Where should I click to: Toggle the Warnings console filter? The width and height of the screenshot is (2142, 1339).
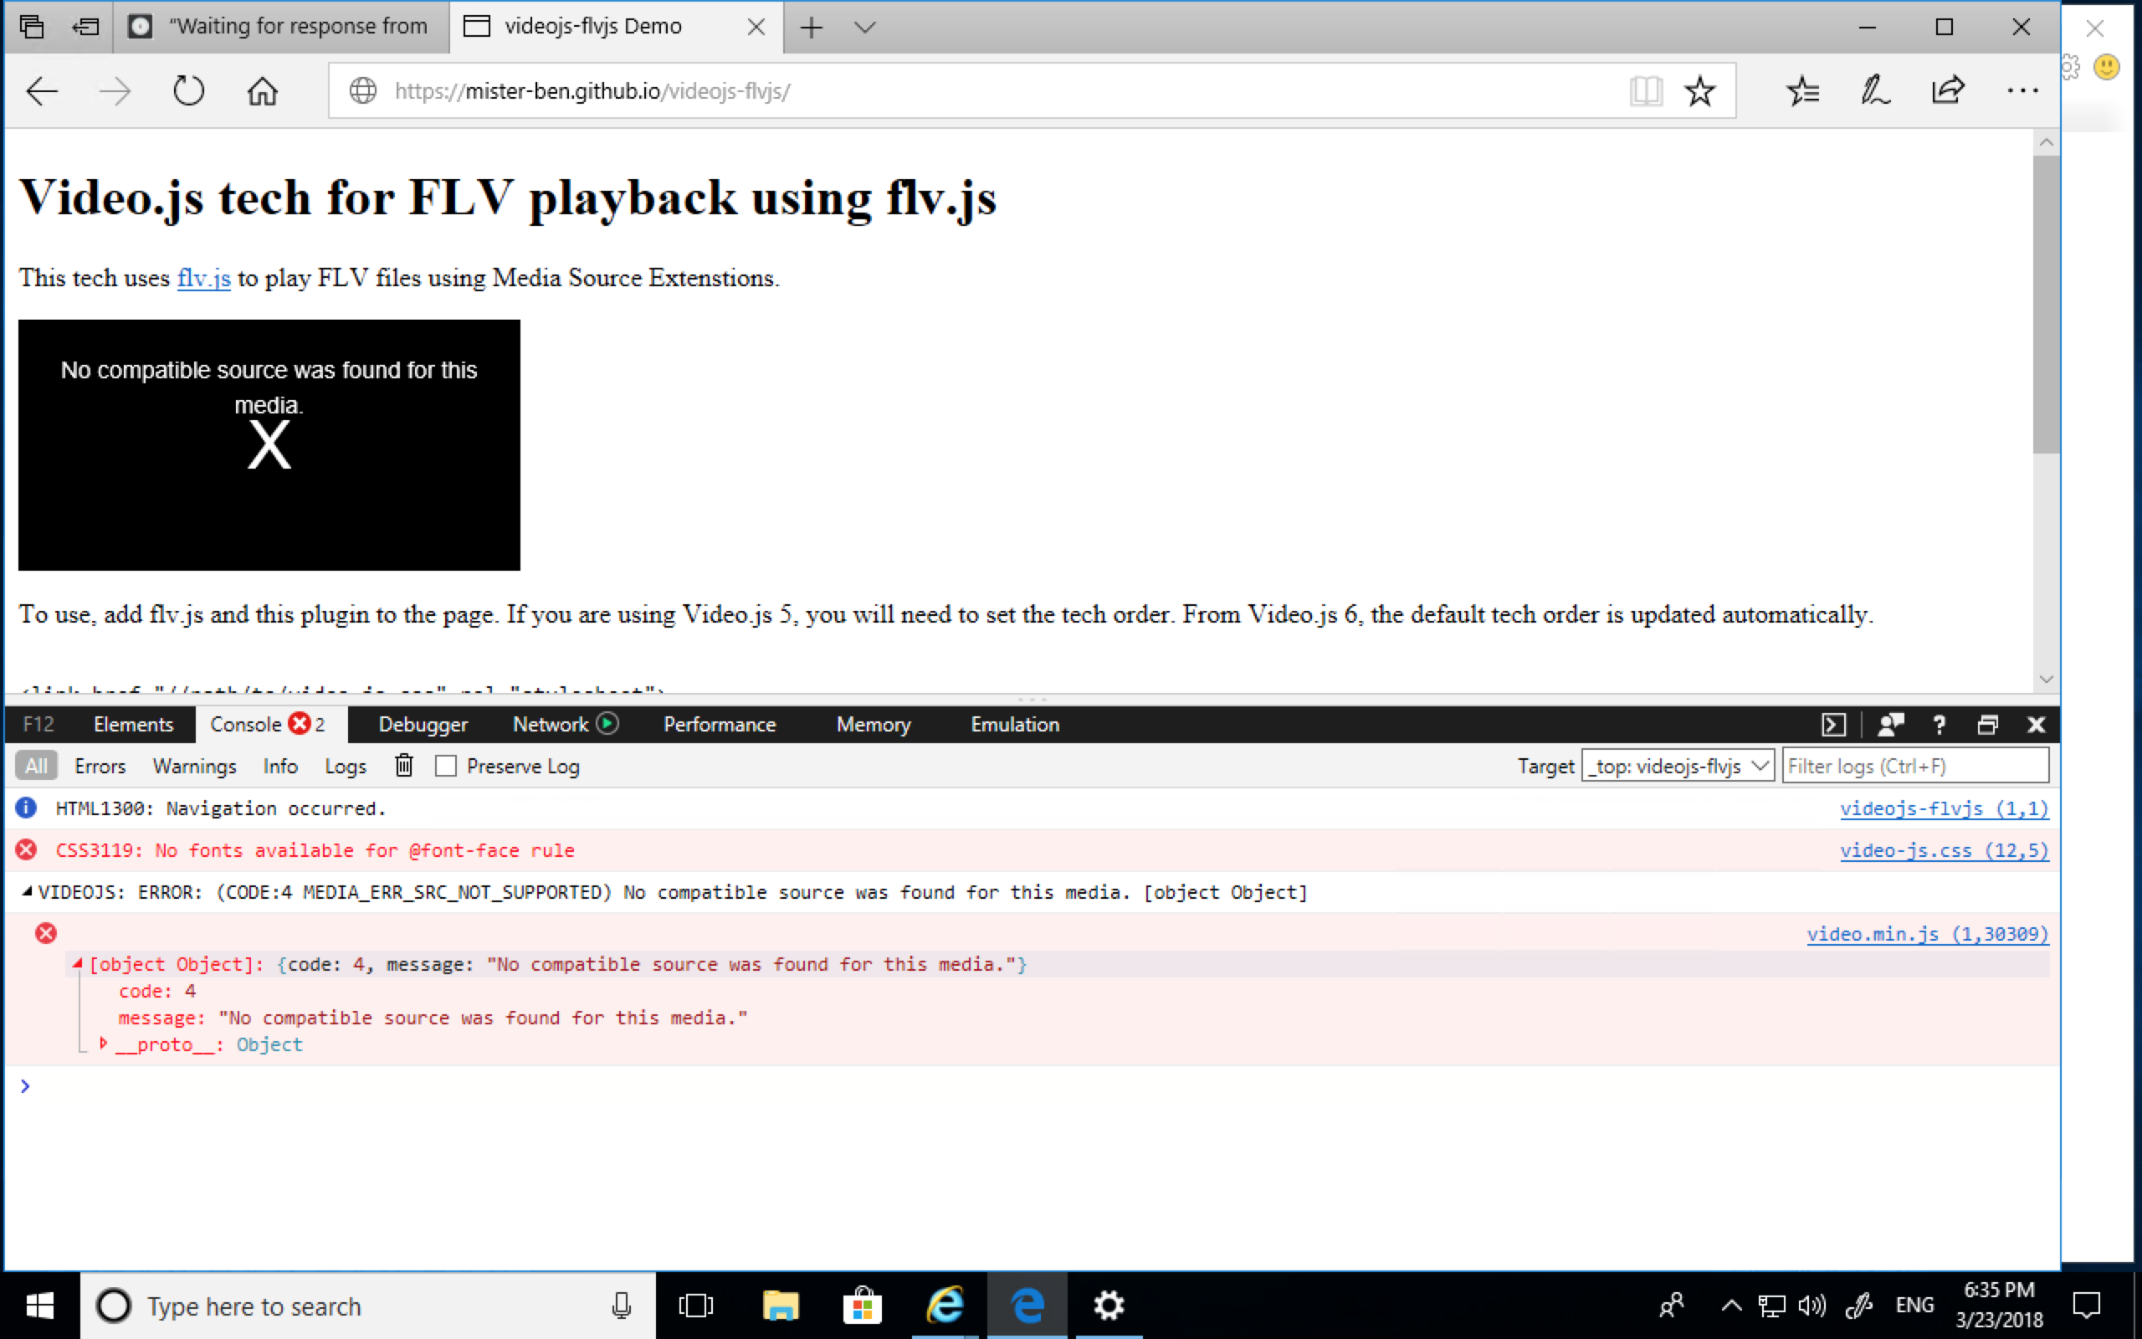point(194,765)
